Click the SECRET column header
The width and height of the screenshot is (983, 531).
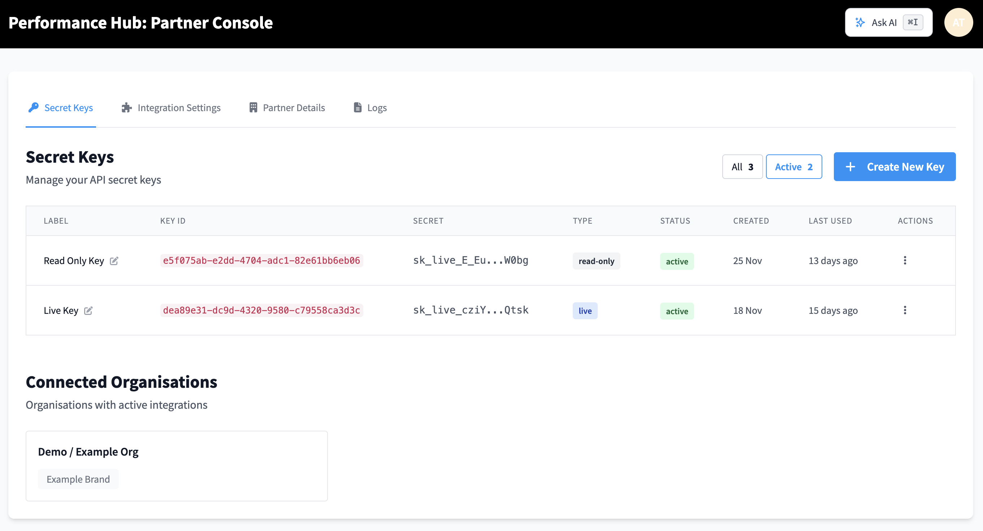[x=428, y=221]
